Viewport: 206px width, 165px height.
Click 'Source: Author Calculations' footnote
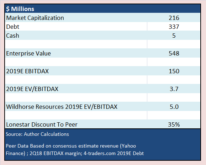click(37, 134)
